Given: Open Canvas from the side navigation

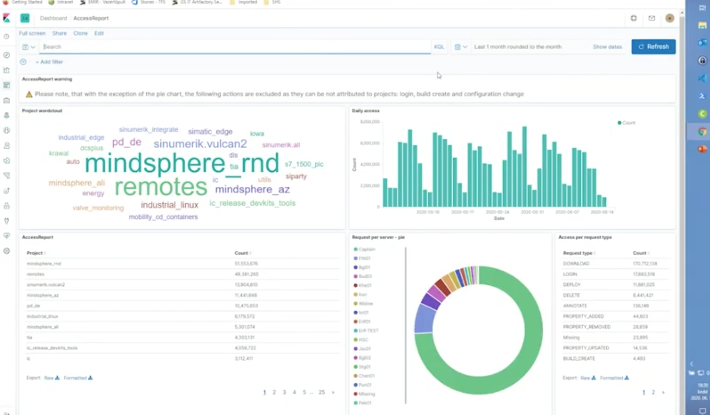Looking at the screenshot, I should click(x=6, y=100).
